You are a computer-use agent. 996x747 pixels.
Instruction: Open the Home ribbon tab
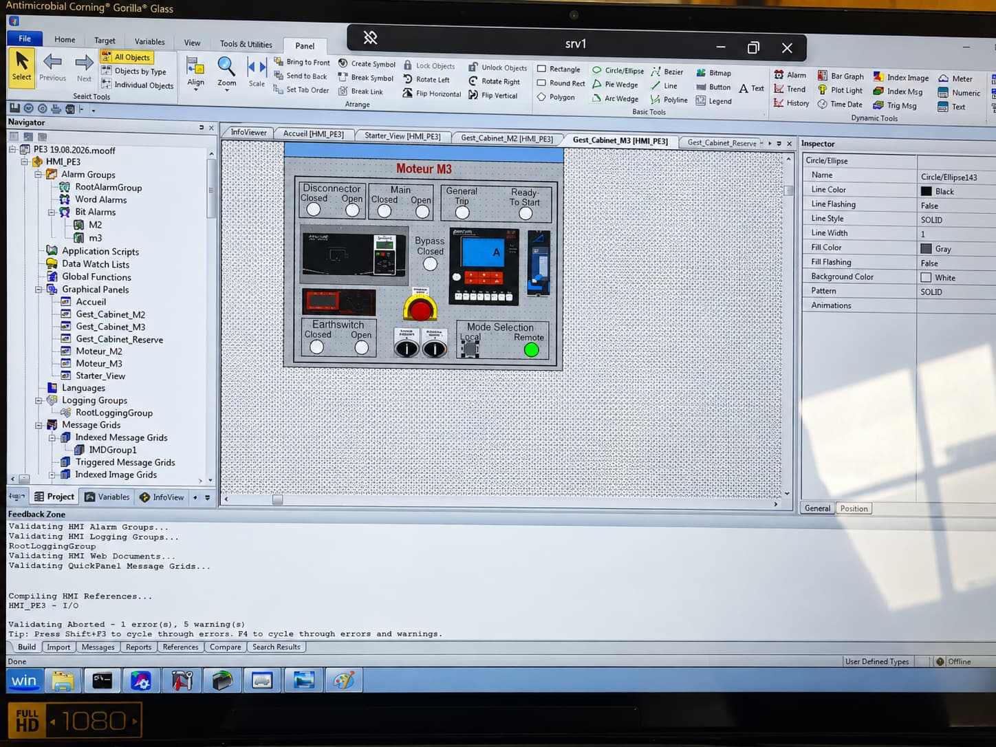click(x=65, y=39)
